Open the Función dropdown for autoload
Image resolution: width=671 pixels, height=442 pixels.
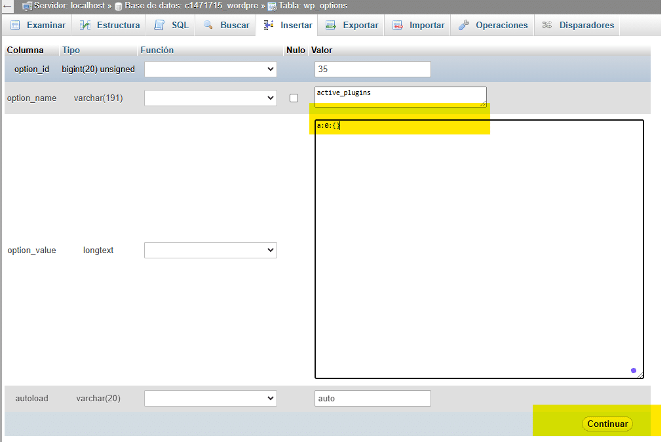(x=210, y=398)
